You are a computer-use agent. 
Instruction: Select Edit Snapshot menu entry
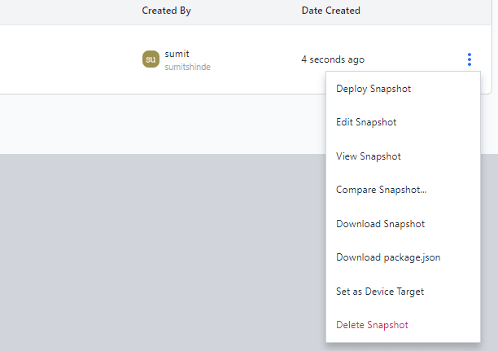point(403,122)
